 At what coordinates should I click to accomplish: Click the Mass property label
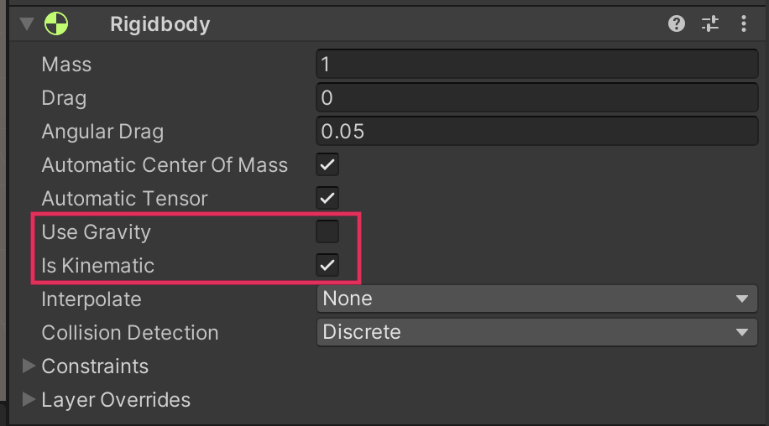(x=66, y=65)
